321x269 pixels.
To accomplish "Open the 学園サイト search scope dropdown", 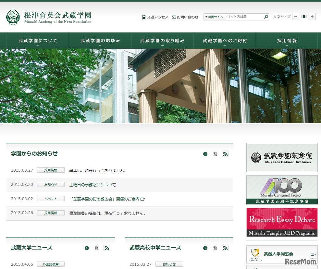I will coord(214,17).
